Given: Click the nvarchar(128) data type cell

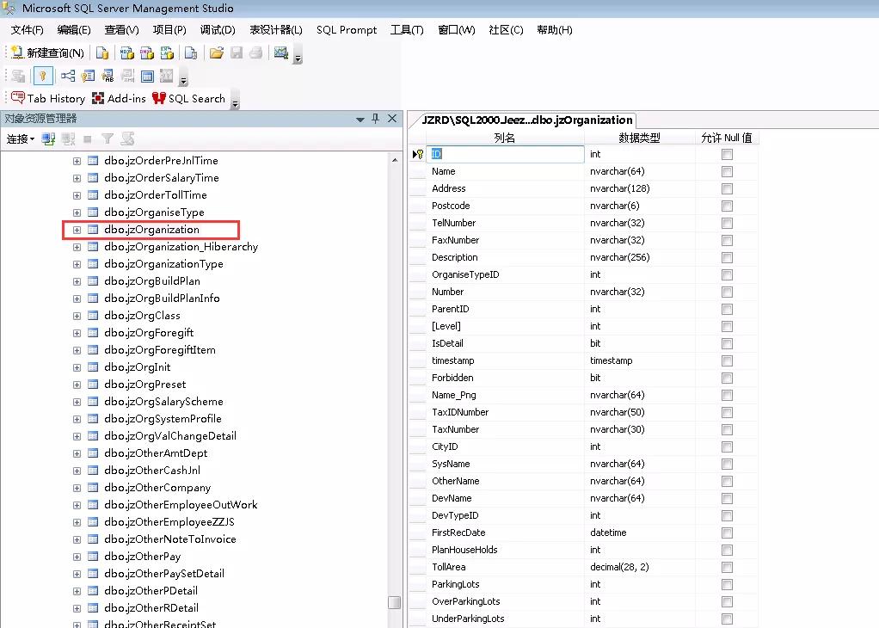Looking at the screenshot, I should [x=640, y=188].
